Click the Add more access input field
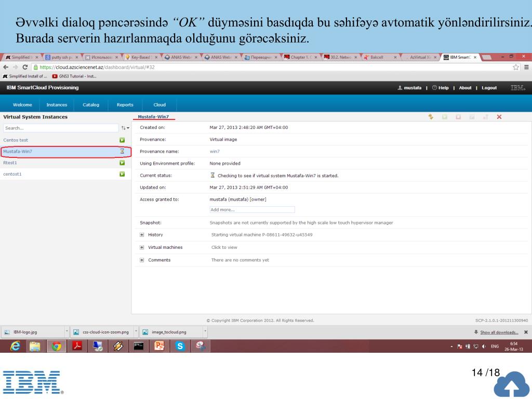 [x=252, y=210]
